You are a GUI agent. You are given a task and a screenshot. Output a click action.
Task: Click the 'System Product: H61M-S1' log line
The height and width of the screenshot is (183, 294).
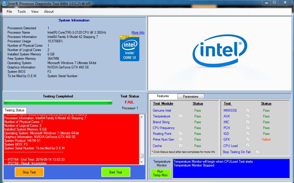pos(22,141)
